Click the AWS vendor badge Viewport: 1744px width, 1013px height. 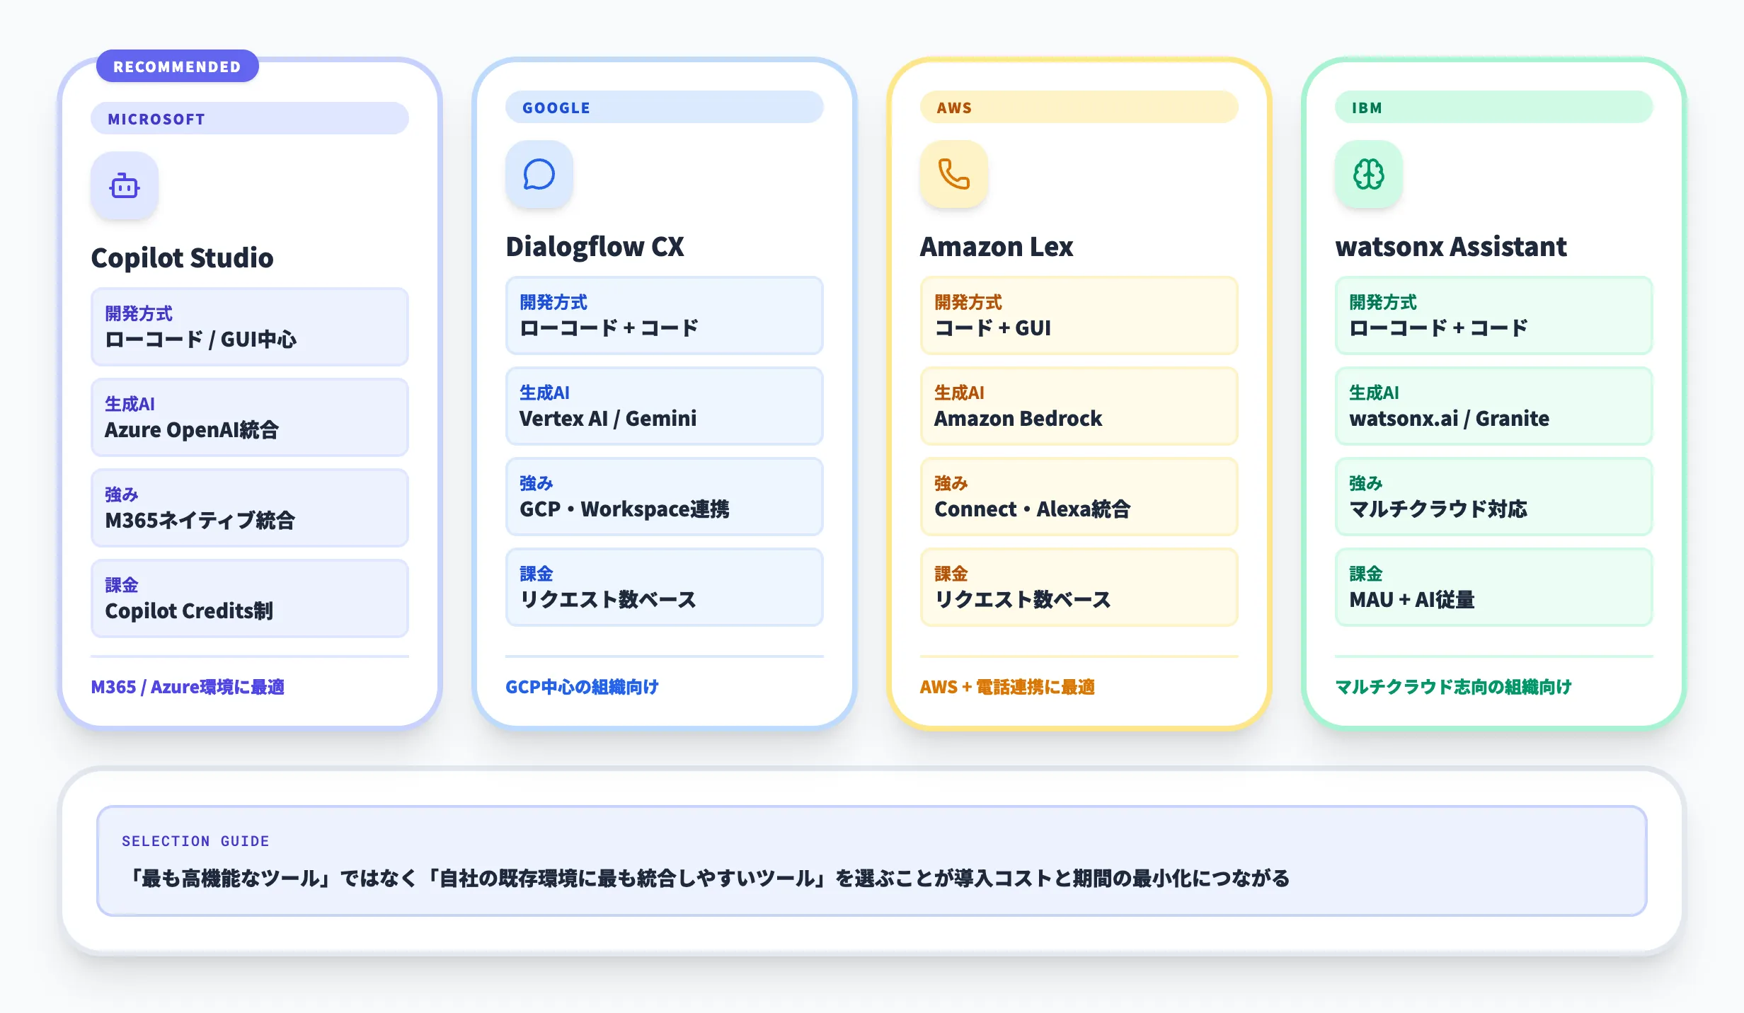click(x=1079, y=107)
